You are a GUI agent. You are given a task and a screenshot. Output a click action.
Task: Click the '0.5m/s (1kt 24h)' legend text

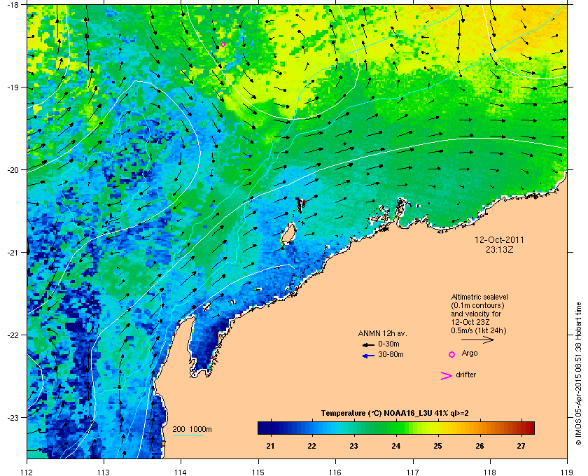[x=479, y=330]
